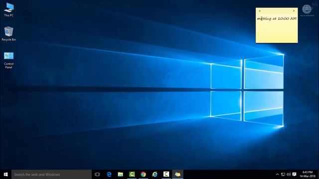This screenshot has height=179, width=319.
Task: Click the 'Search the web and Windows' box
Action: (x=51, y=175)
